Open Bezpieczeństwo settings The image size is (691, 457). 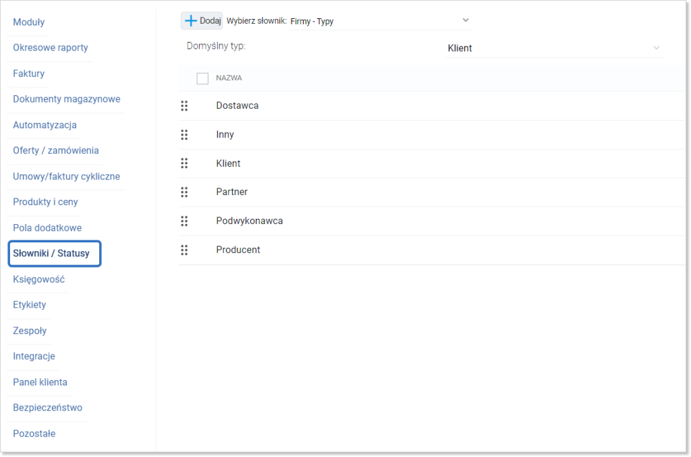48,408
